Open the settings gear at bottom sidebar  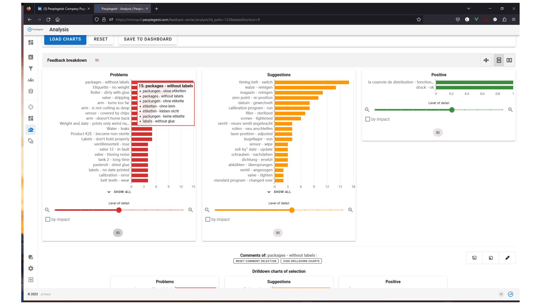(31, 268)
